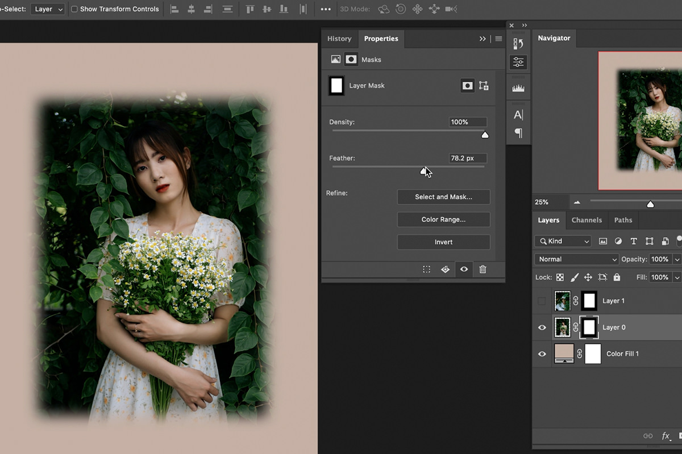Click the apply mask icon
Image resolution: width=682 pixels, height=454 pixels.
tap(445, 270)
